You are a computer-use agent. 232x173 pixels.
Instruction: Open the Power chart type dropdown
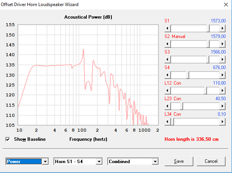(45, 162)
